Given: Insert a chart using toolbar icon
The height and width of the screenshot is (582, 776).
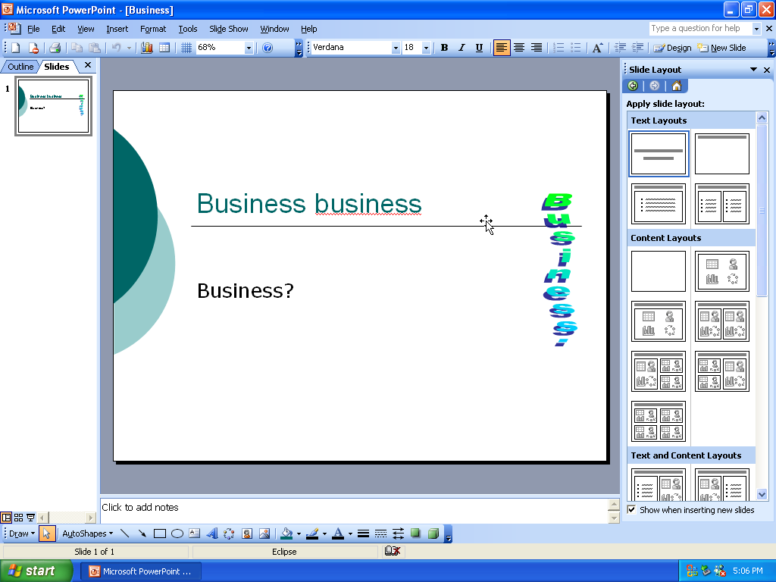Looking at the screenshot, I should tap(147, 48).
